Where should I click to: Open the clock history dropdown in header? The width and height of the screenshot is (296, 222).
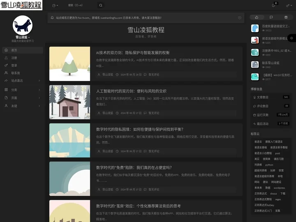tap(55, 5)
